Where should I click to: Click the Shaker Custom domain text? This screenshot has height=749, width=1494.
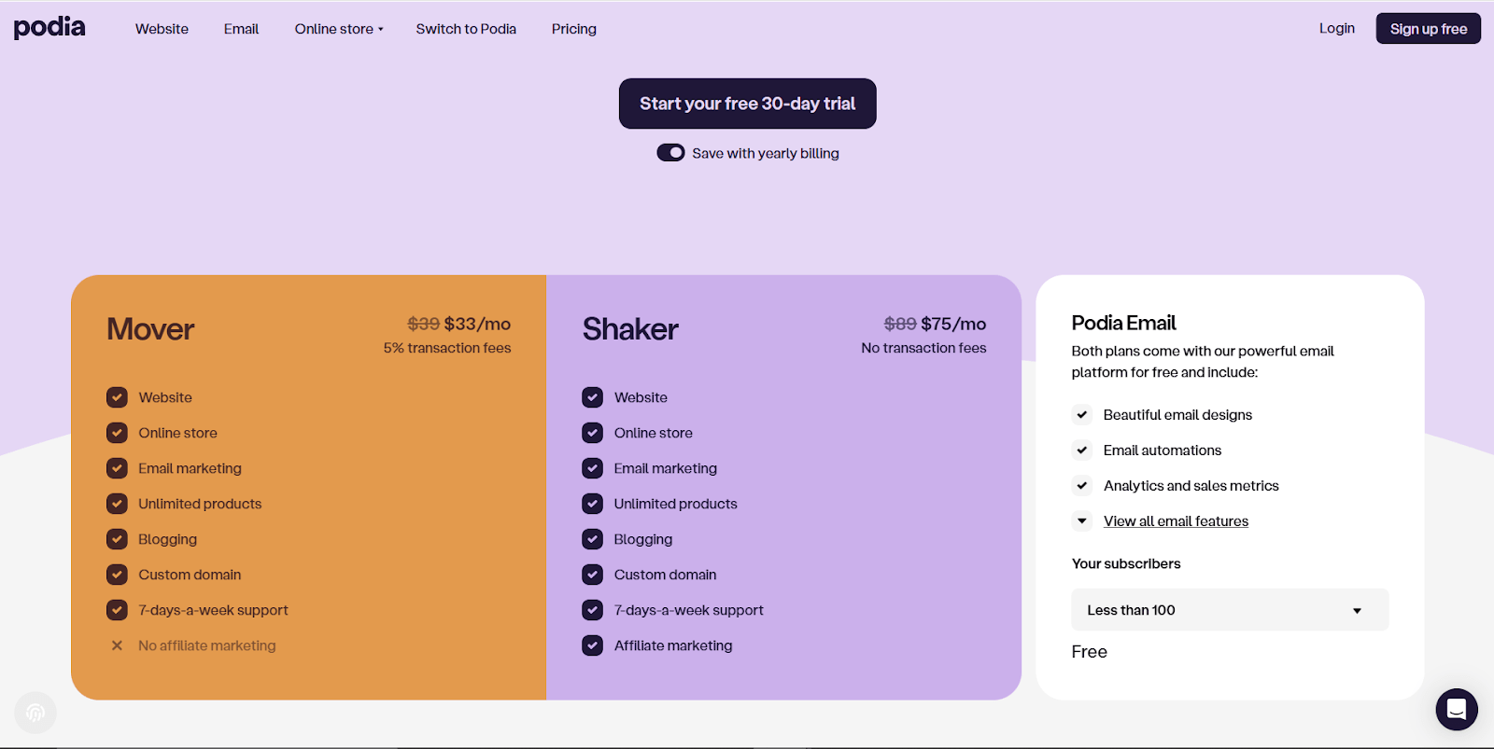pos(665,575)
